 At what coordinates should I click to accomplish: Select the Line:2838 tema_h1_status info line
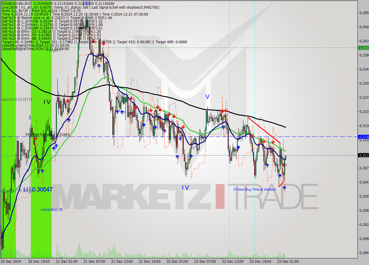click(80, 7)
